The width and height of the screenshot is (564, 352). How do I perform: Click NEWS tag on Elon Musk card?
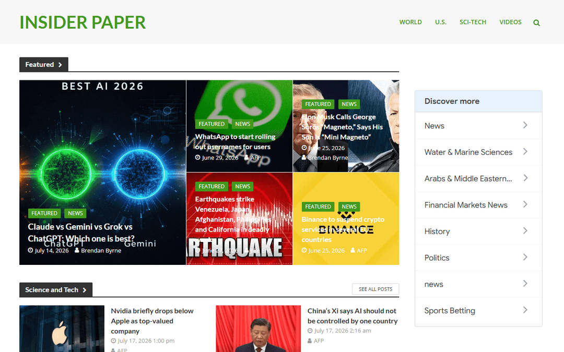click(349, 104)
